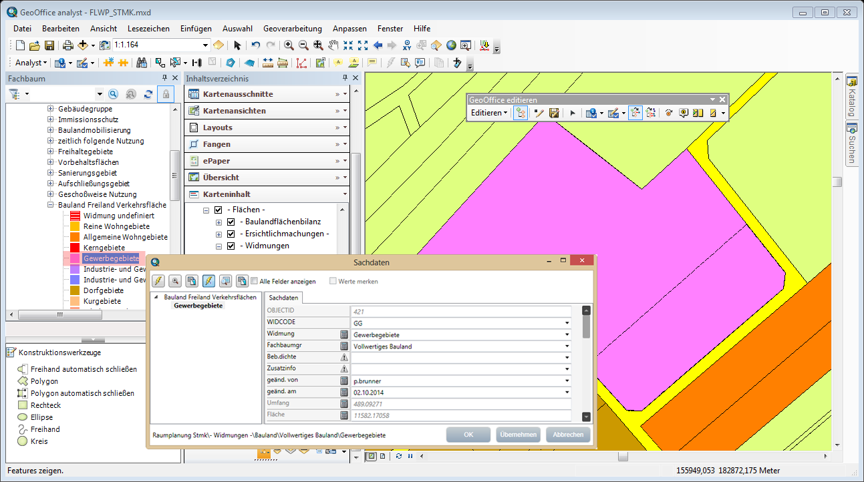864x482 pixels.
Task: Uncheck the Widmungen layer checkbox
Action: [x=231, y=246]
